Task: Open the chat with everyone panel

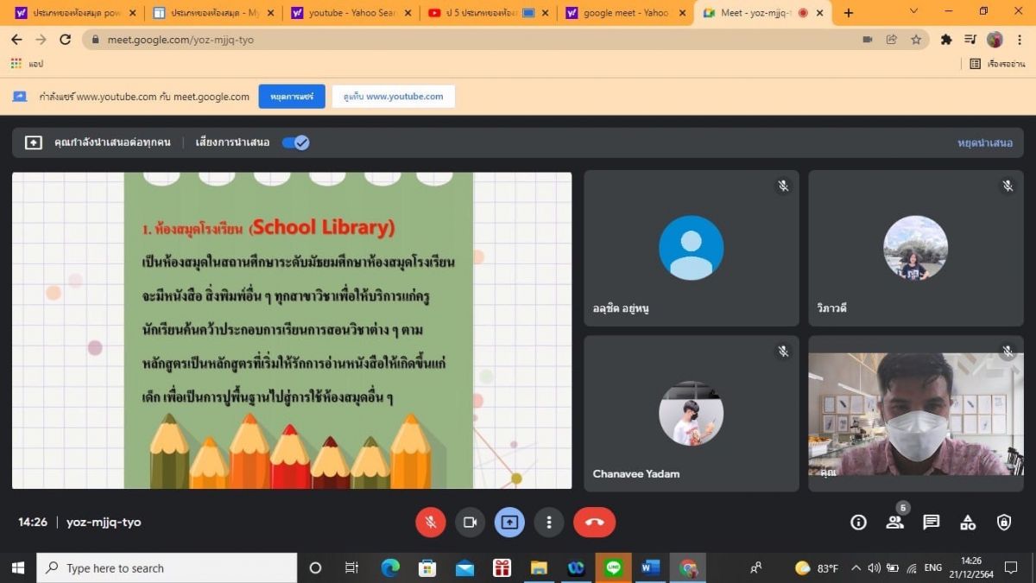Action: (x=931, y=523)
